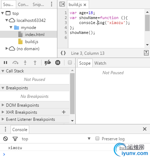Open build.js in the file tree
150x159 pixels.
pyautogui.click(x=32, y=42)
